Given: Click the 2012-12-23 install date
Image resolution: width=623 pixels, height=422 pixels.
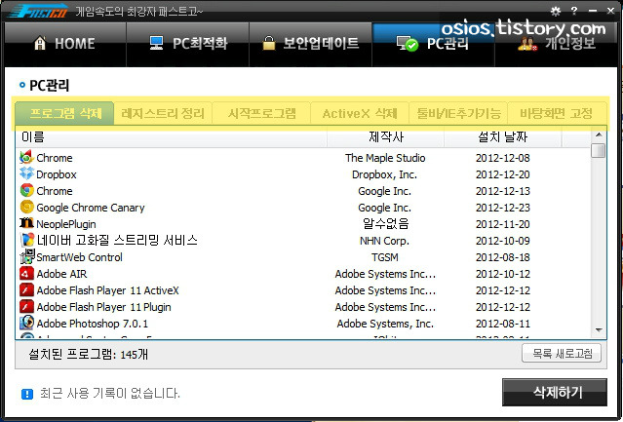Looking at the screenshot, I should coord(503,208).
